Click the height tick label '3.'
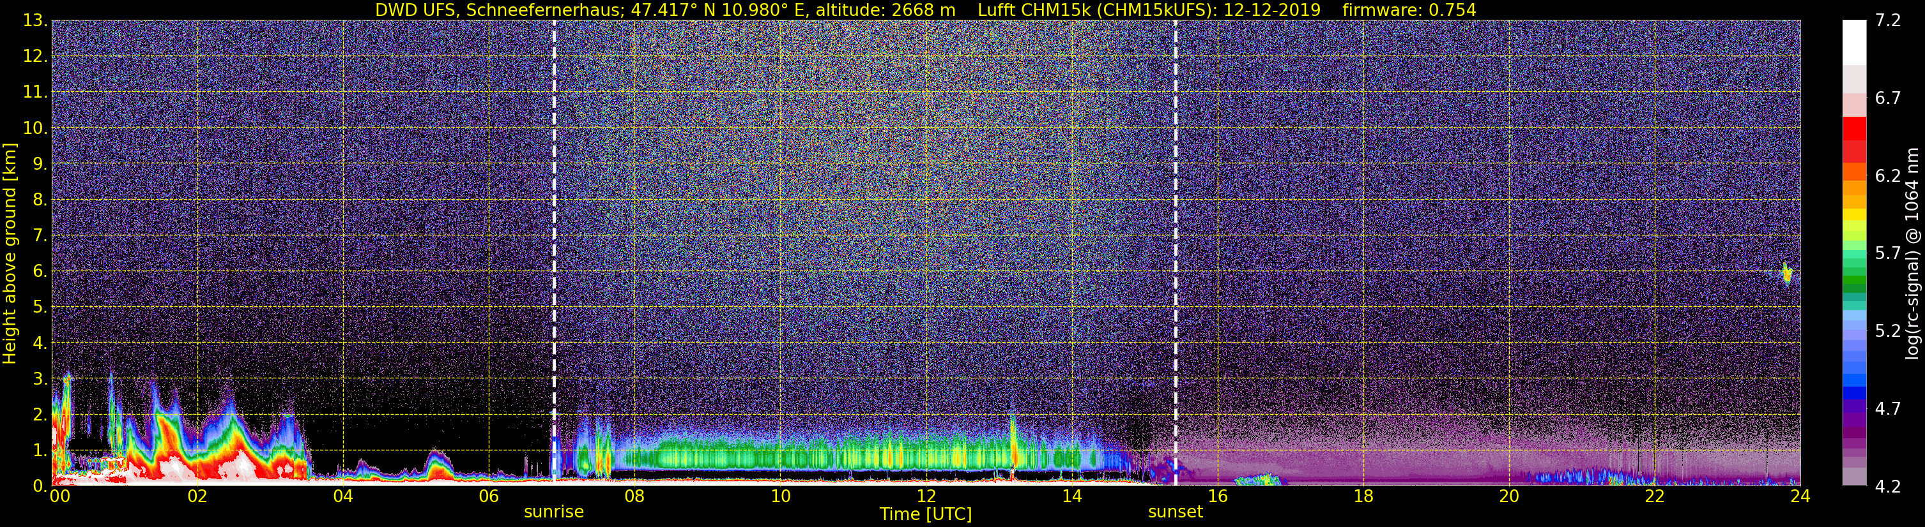 (39, 378)
